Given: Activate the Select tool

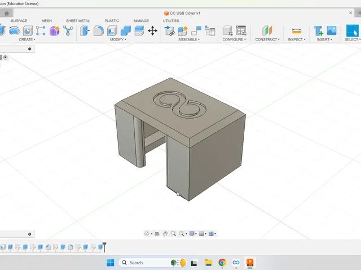Looking at the screenshot, I should [x=353, y=30].
